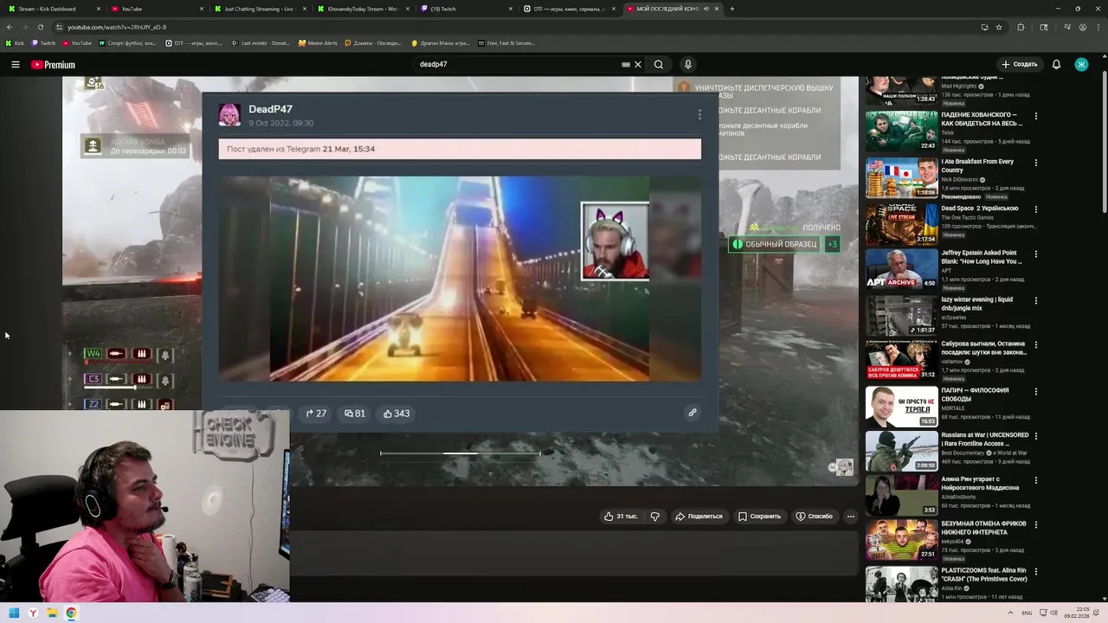Like the video with 31 тыс. thumbs up
The image size is (1108, 623).
(621, 517)
